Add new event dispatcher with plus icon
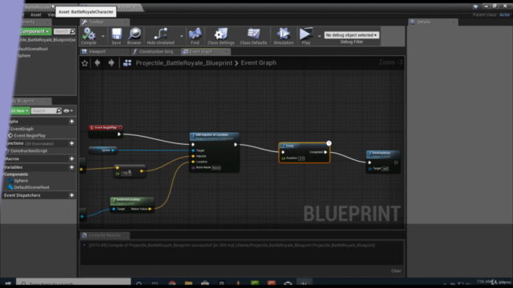Viewport: 513px width, 288px height. [71, 195]
